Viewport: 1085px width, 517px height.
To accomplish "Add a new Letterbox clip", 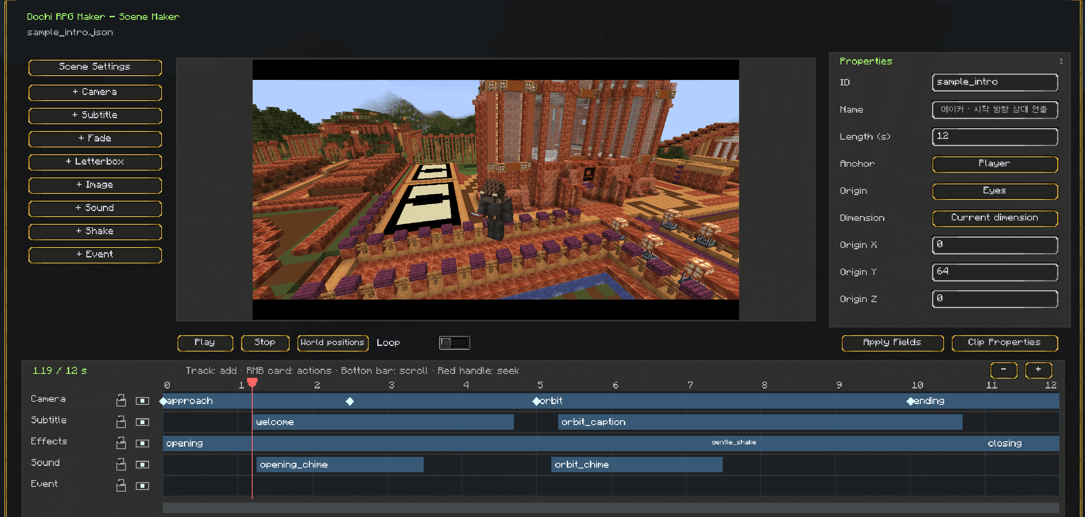I will [x=95, y=162].
